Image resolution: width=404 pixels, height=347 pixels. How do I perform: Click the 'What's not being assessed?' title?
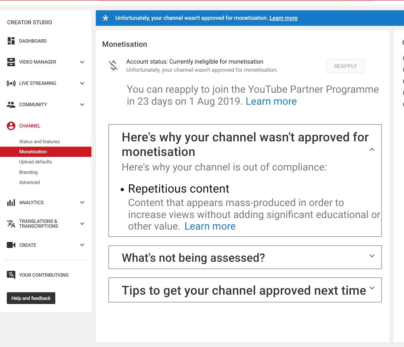(x=193, y=258)
